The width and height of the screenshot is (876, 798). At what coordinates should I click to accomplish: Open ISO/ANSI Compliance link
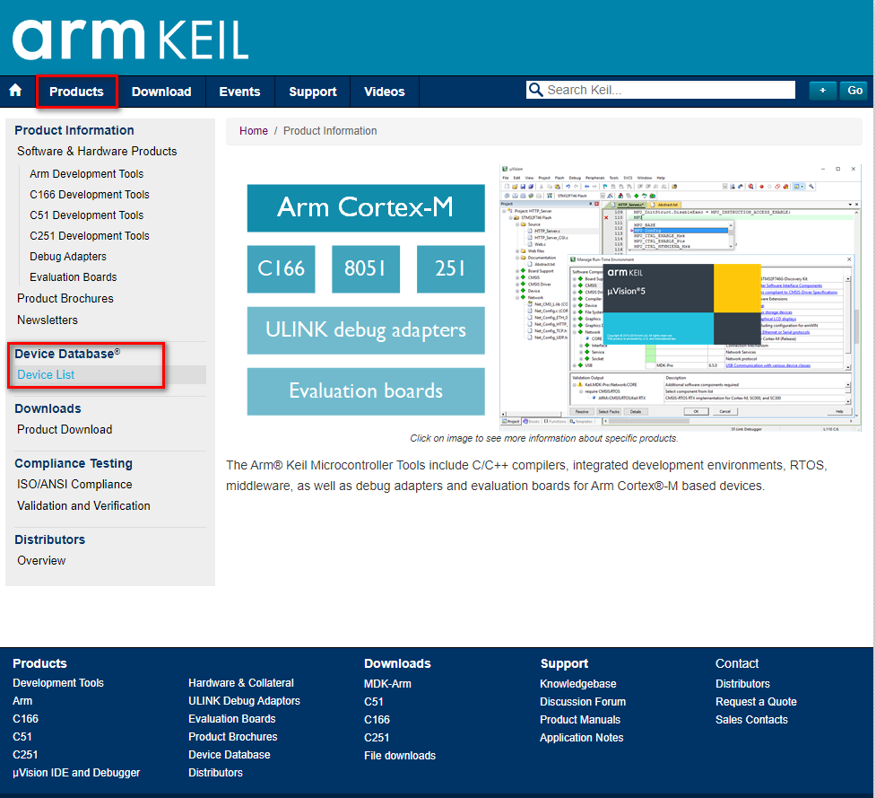(x=74, y=485)
